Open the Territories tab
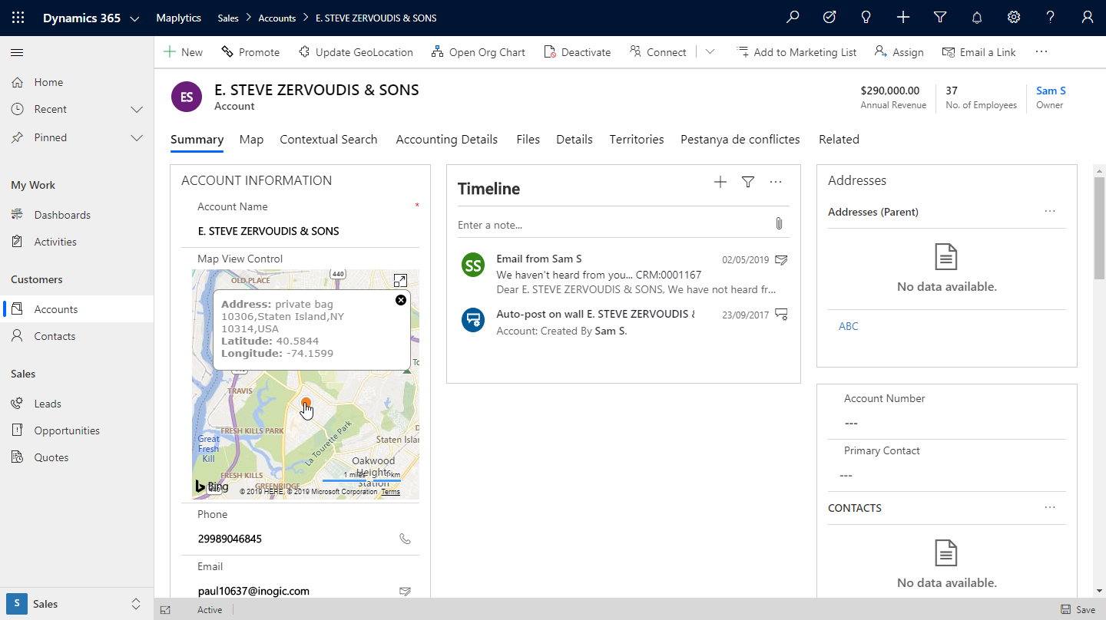 click(637, 139)
